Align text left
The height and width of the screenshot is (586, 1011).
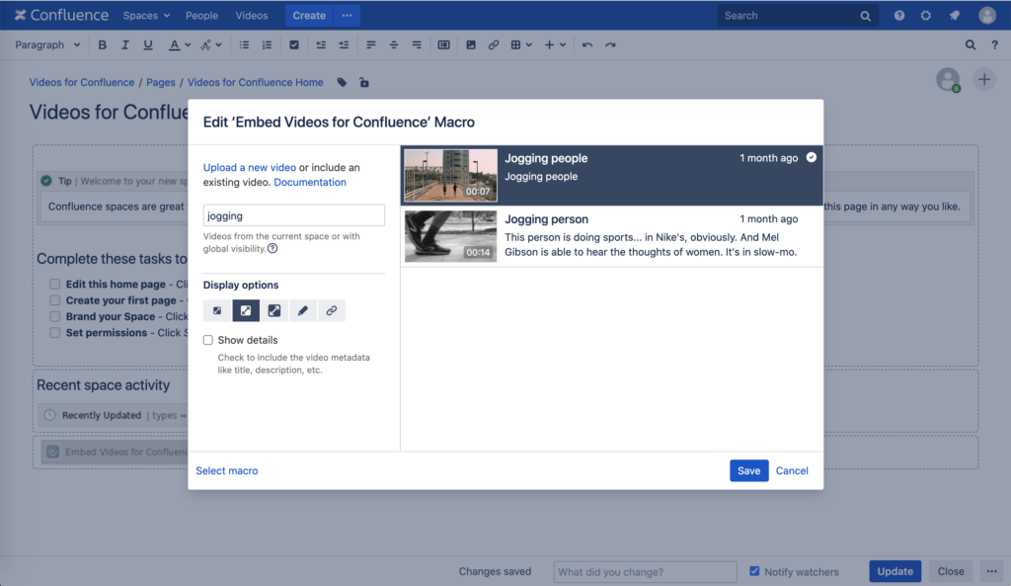[371, 45]
